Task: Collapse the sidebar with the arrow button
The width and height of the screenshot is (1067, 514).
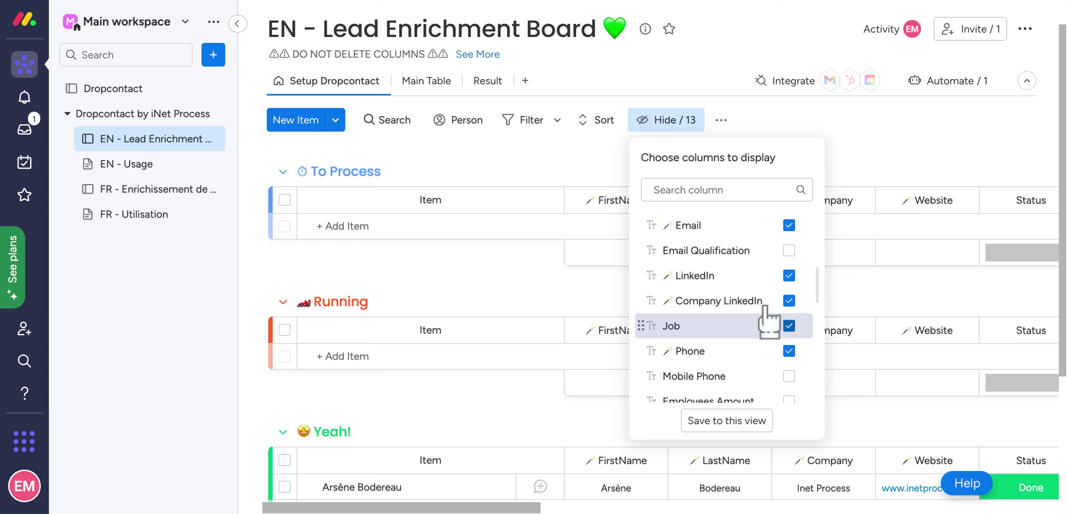Action: (x=237, y=23)
